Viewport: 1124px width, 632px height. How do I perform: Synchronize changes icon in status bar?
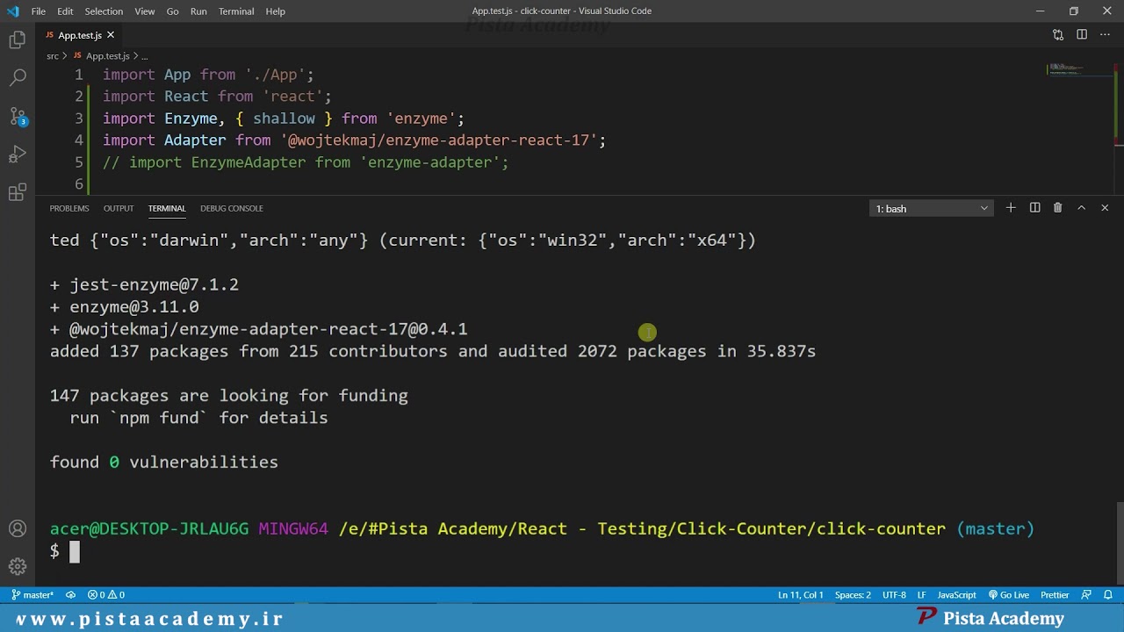[x=70, y=595]
